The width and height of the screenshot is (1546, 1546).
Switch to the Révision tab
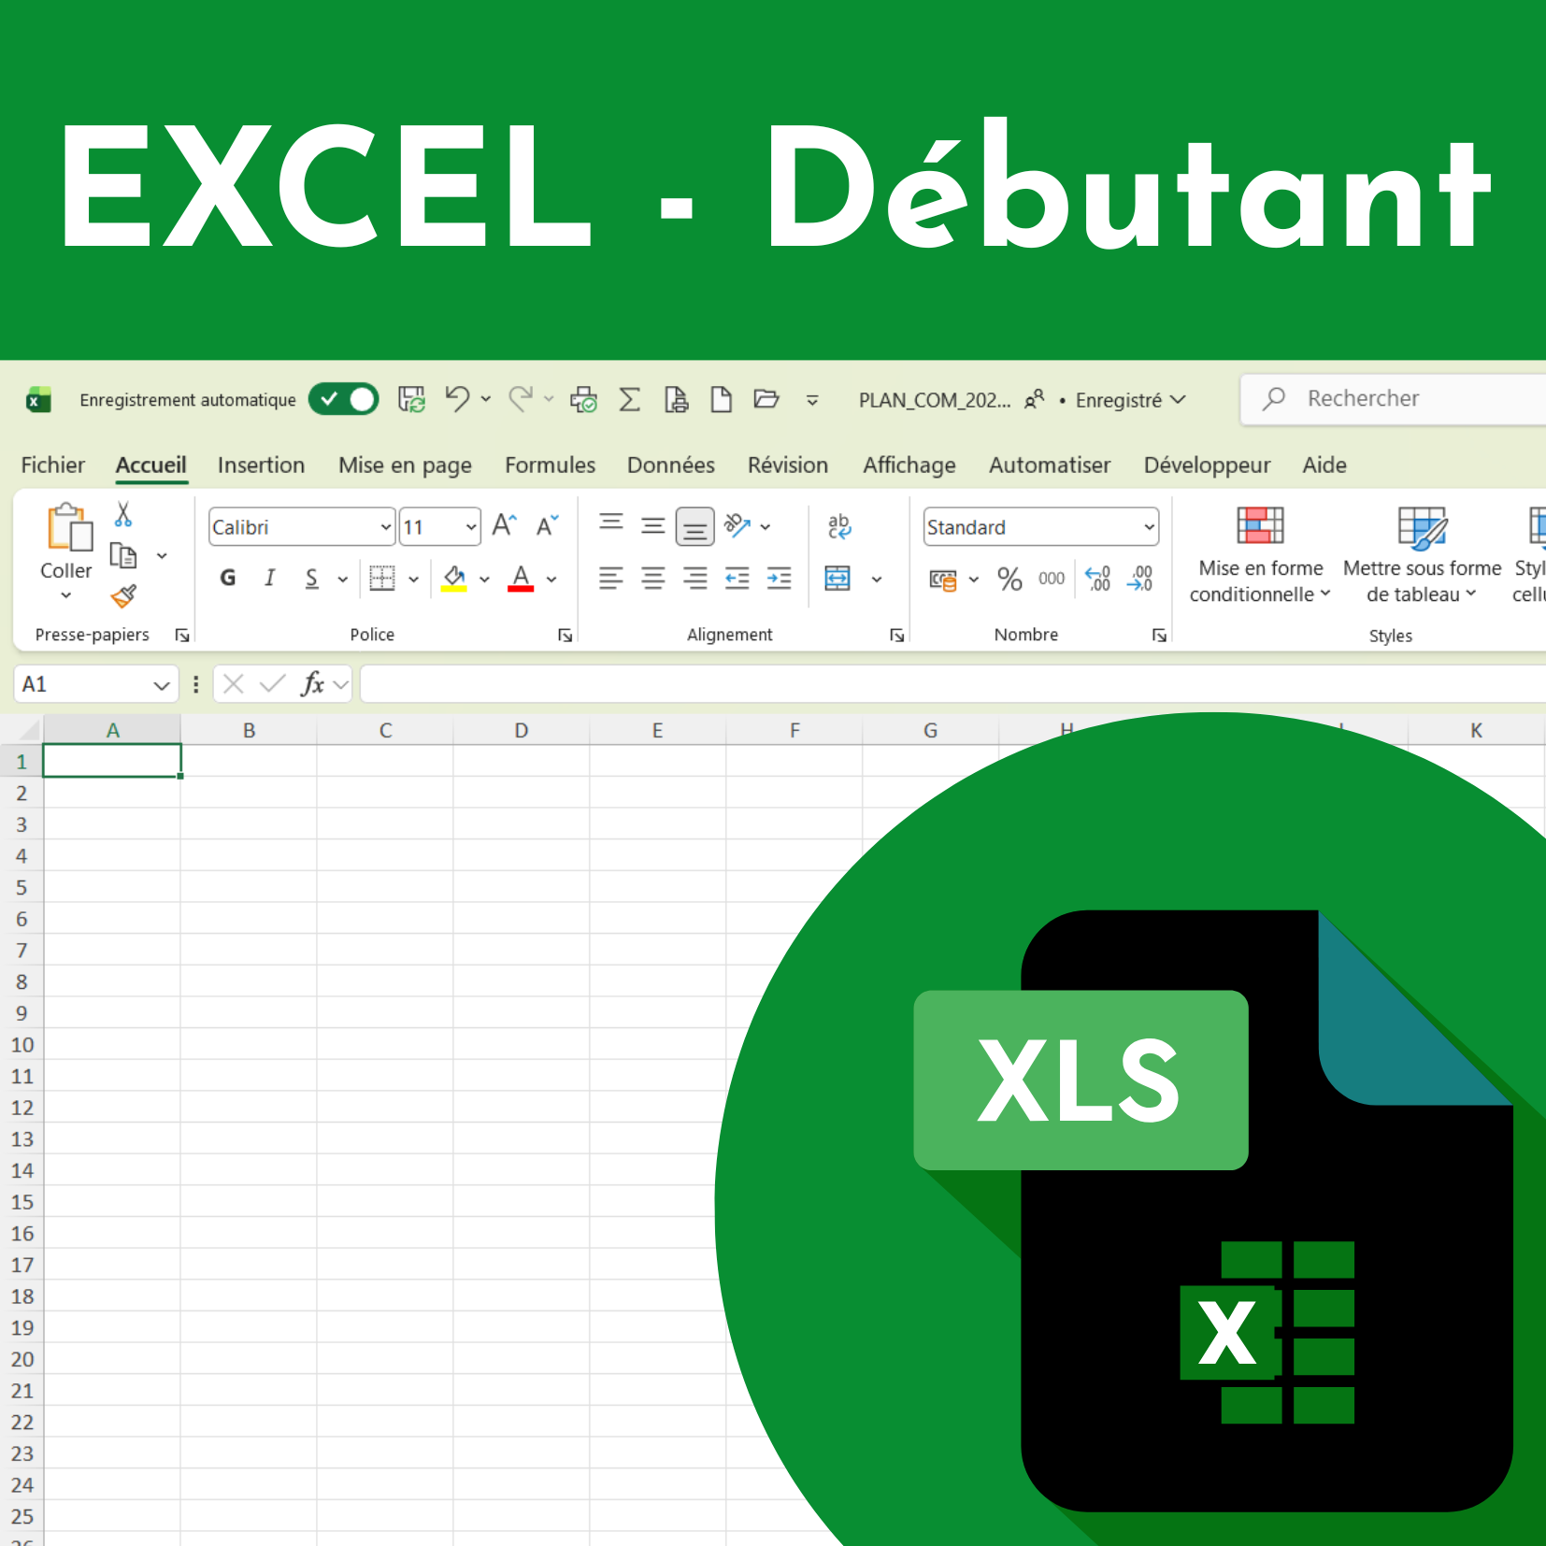788,465
